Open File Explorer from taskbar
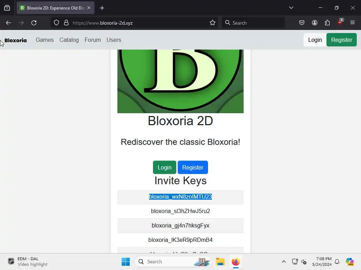 (220, 262)
